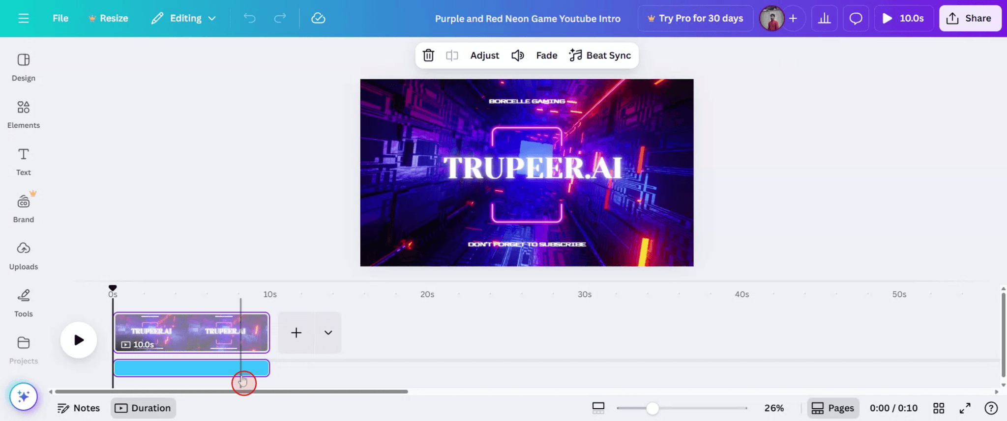The height and width of the screenshot is (421, 1007).
Task: Launch the Canva AI assistant sparkle button
Action: point(23,396)
